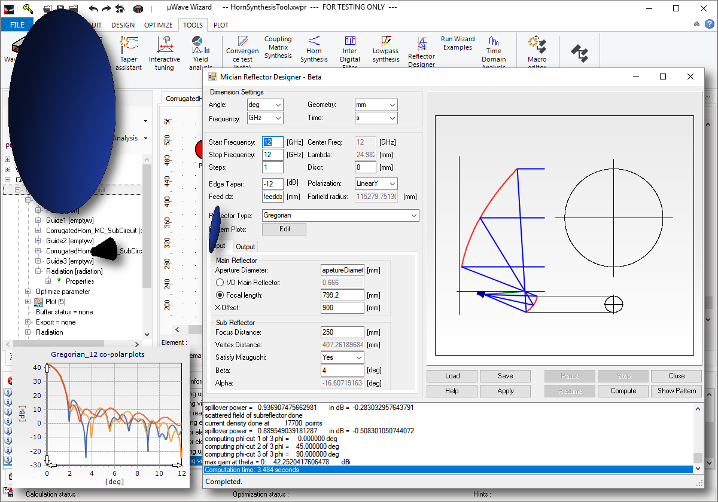The width and height of the screenshot is (718, 502).
Task: Open the Taper assistant tool
Action: (129, 53)
